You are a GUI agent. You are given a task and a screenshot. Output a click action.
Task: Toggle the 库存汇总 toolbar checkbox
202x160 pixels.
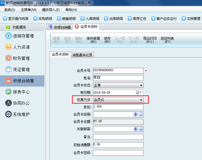pos(130,19)
